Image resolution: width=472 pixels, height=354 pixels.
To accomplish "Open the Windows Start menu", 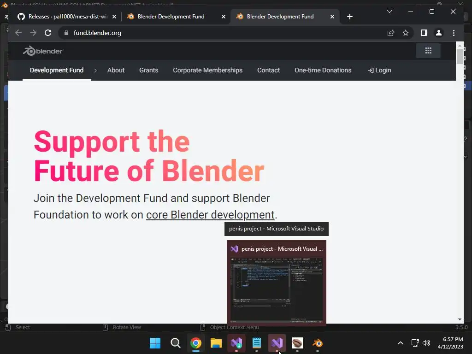I will (155, 343).
